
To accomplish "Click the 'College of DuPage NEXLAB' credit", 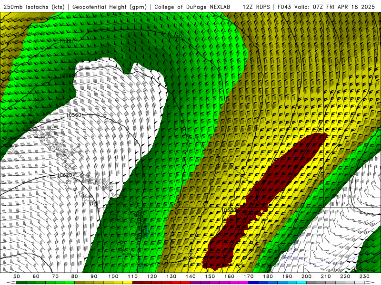I will [192, 7].
